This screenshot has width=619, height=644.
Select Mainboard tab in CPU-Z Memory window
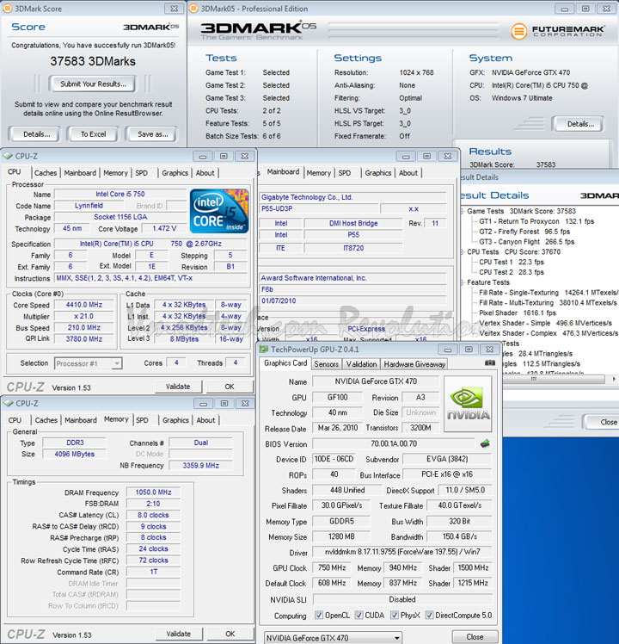click(x=81, y=420)
